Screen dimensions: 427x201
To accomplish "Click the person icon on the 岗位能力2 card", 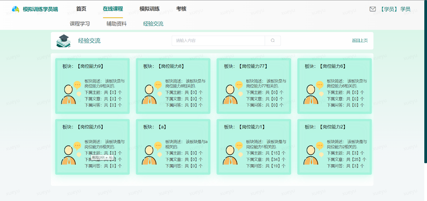I will pyautogui.click(x=311, y=155).
